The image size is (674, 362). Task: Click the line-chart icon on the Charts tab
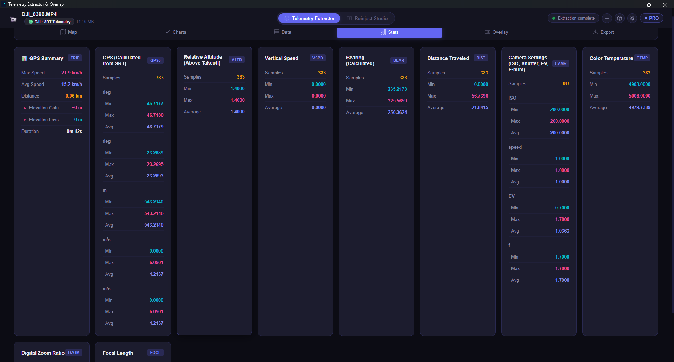[x=168, y=32]
